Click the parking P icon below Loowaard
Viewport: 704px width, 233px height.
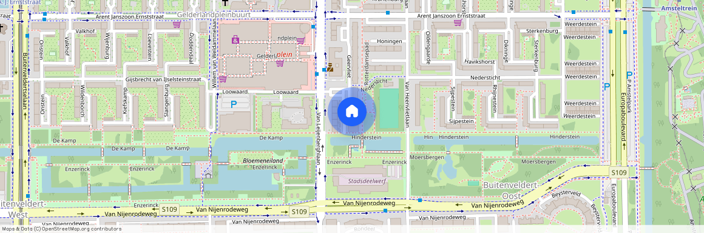pyautogui.click(x=234, y=104)
